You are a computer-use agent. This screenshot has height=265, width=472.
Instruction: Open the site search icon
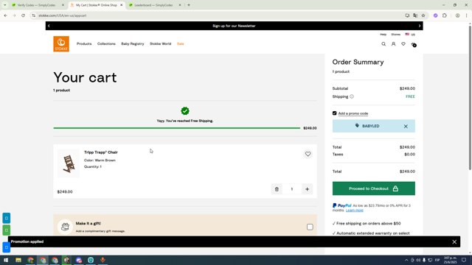point(383,44)
